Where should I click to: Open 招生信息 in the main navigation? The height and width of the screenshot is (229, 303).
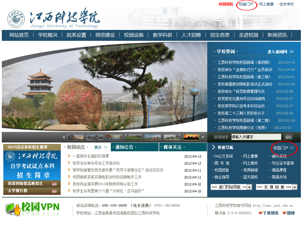tap(220, 35)
